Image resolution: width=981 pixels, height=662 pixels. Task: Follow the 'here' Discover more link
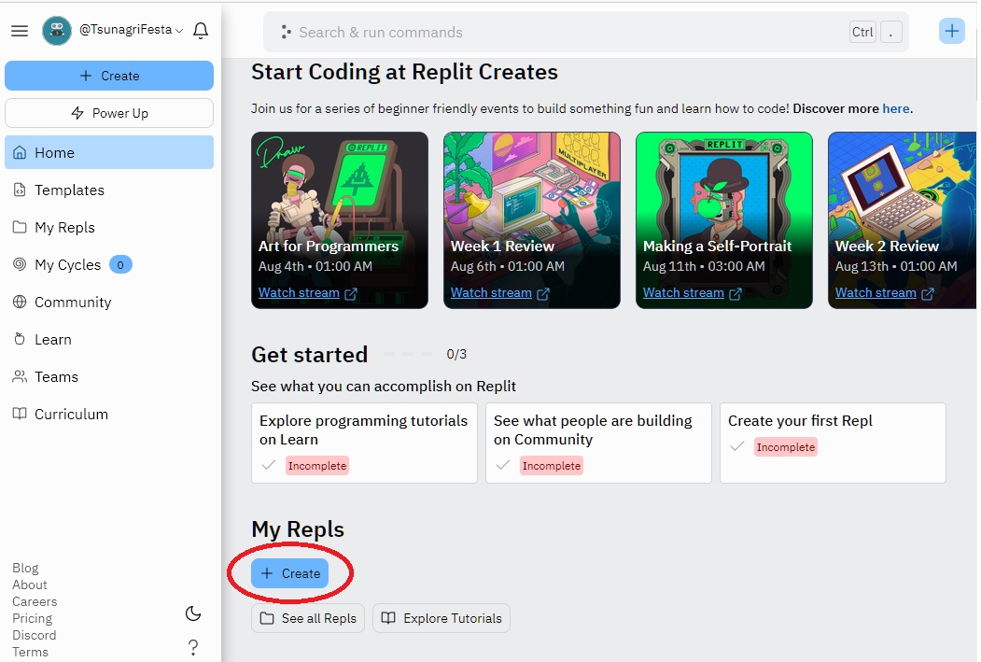pos(895,109)
